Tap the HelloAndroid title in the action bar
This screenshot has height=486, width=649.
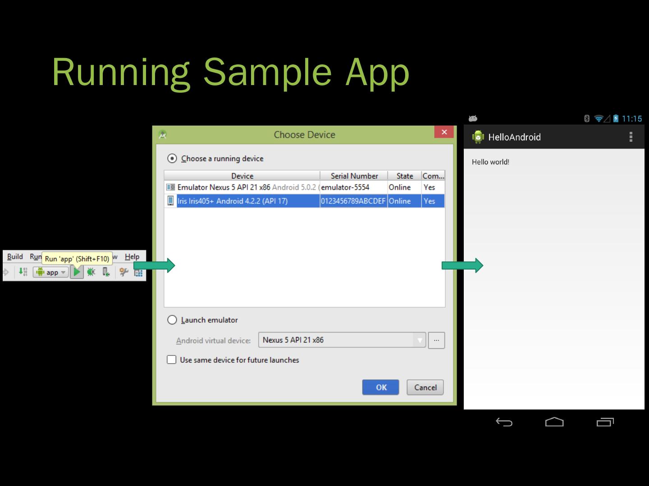pyautogui.click(x=514, y=137)
